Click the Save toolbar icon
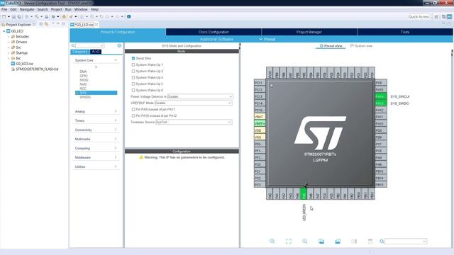Image resolution: width=454 pixels, height=255 pixels. (x=13, y=16)
